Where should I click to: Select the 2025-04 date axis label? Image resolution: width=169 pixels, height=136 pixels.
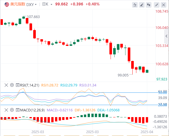tap(147, 132)
